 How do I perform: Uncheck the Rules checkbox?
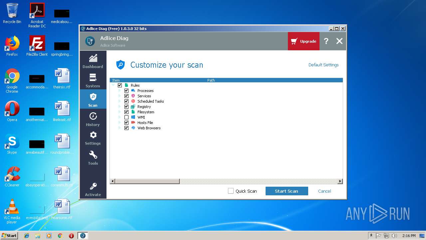[120, 85]
